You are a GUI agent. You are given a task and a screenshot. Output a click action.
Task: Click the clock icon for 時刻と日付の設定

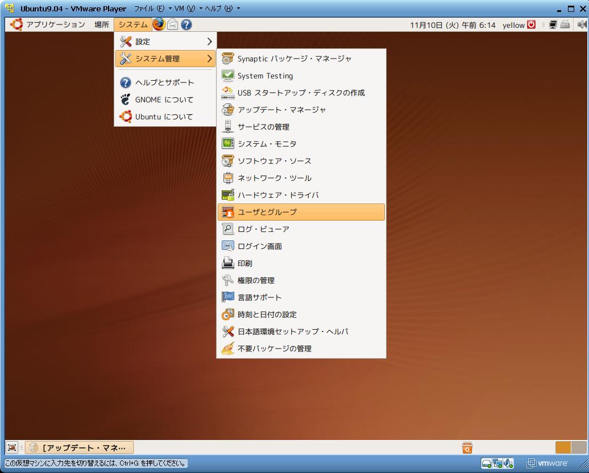[x=227, y=314]
